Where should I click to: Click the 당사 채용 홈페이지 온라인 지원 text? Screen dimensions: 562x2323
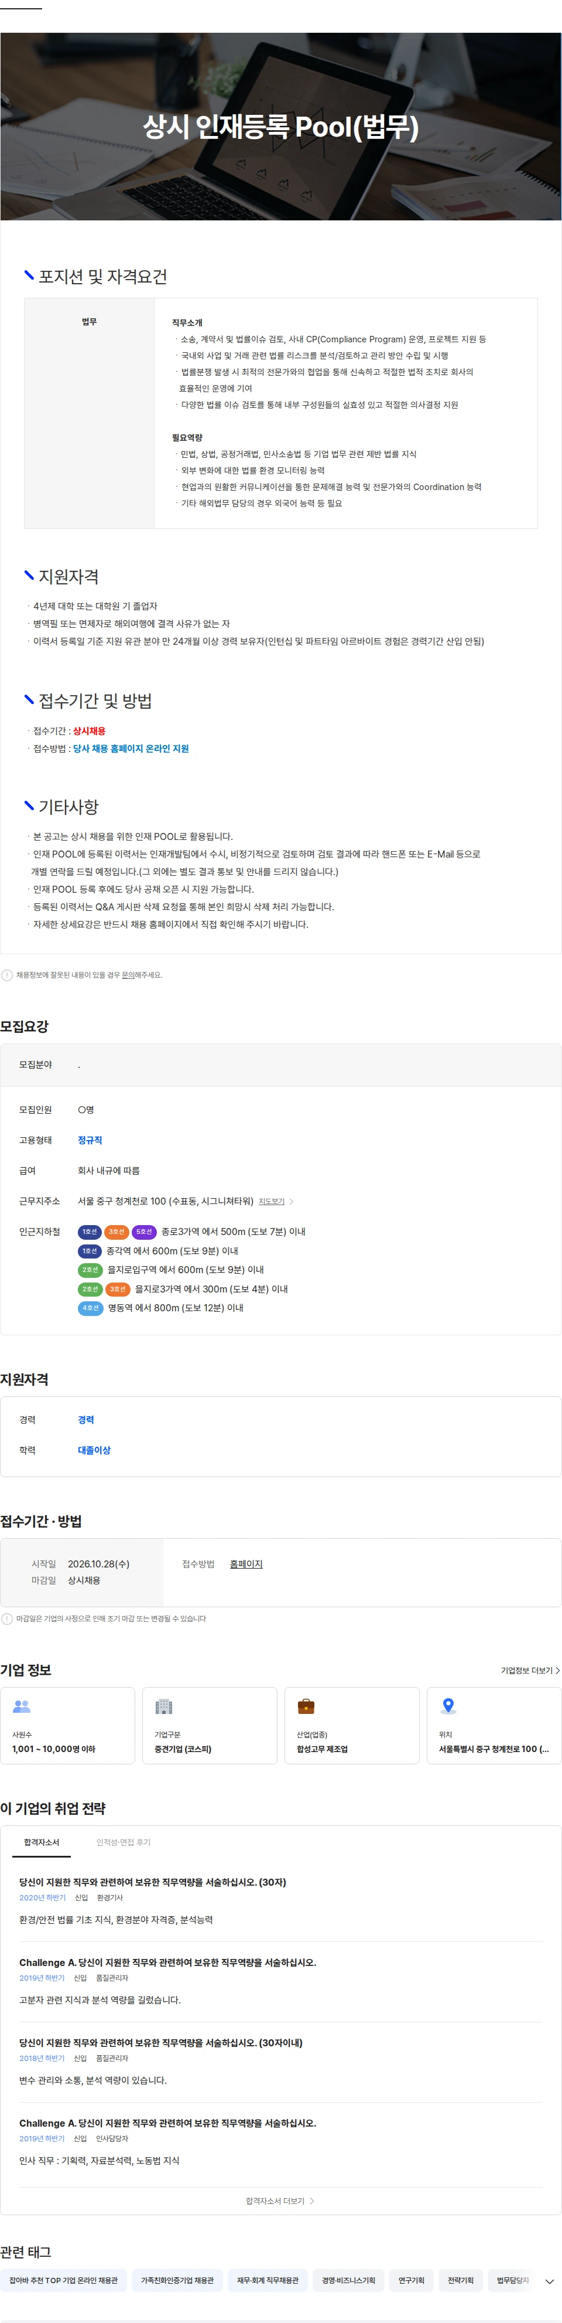(x=131, y=749)
